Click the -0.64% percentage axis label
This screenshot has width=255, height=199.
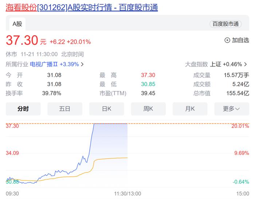[x=241, y=182]
